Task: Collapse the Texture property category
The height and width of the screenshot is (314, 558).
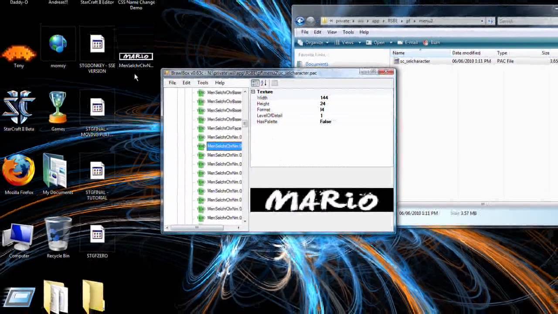Action: point(253,92)
